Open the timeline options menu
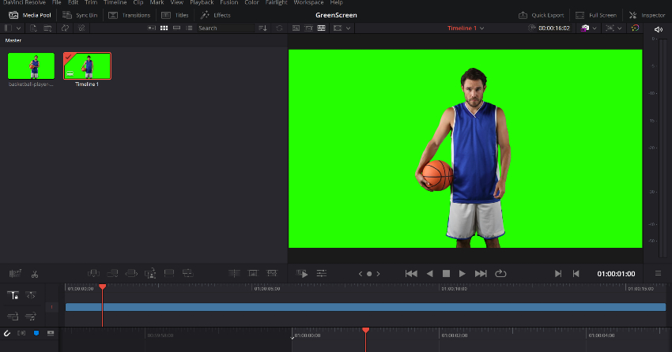Screen dimensions: 672x352 [x=658, y=273]
